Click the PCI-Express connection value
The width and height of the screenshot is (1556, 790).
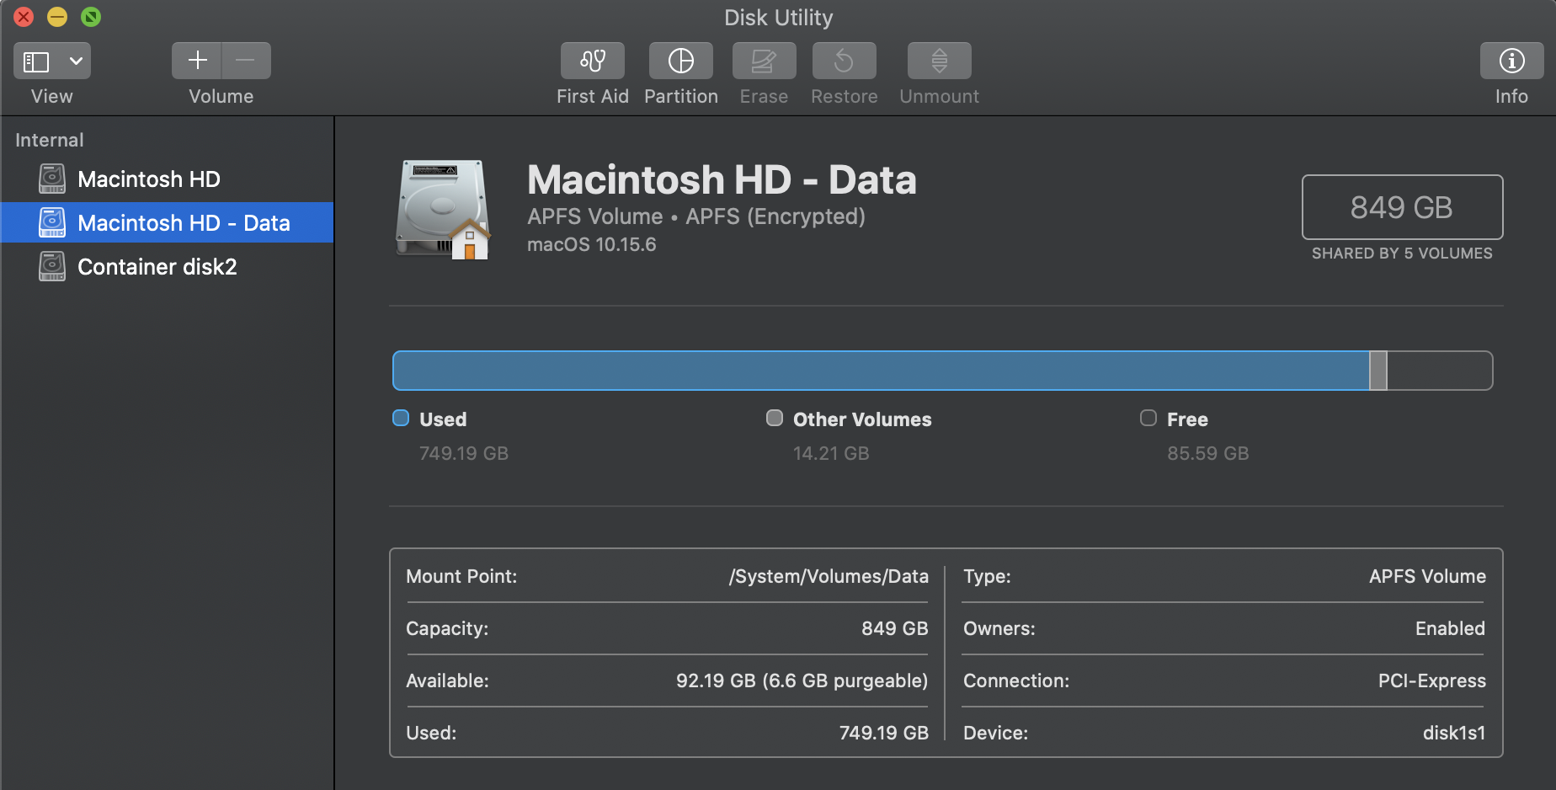[1431, 681]
